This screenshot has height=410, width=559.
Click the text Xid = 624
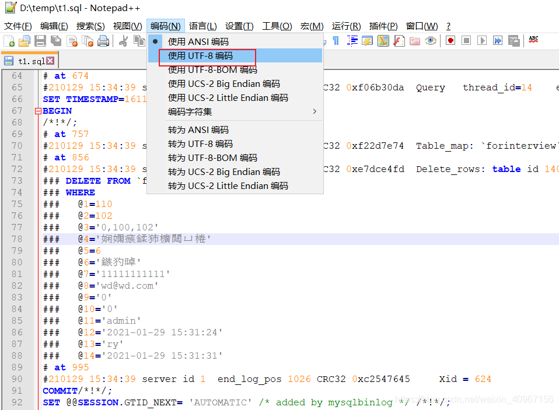click(x=465, y=379)
